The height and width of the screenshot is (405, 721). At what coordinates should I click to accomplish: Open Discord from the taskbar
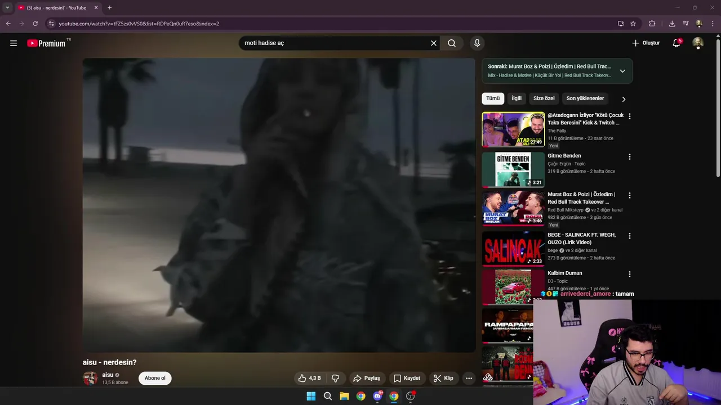coord(377,396)
